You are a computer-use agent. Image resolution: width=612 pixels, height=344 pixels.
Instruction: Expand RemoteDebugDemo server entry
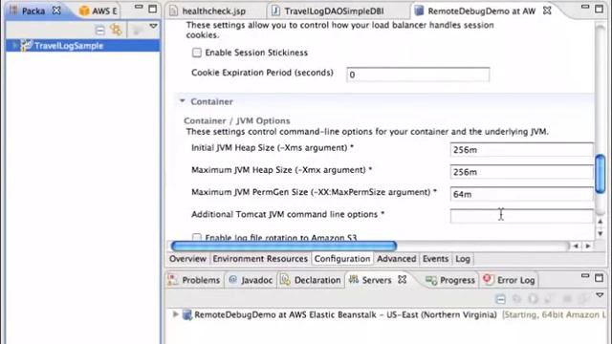pos(175,314)
